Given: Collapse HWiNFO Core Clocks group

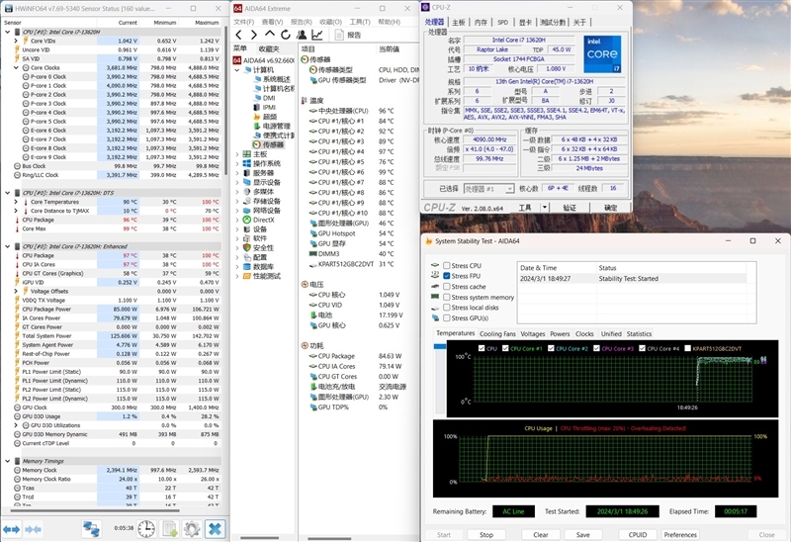Looking at the screenshot, I should [16, 67].
